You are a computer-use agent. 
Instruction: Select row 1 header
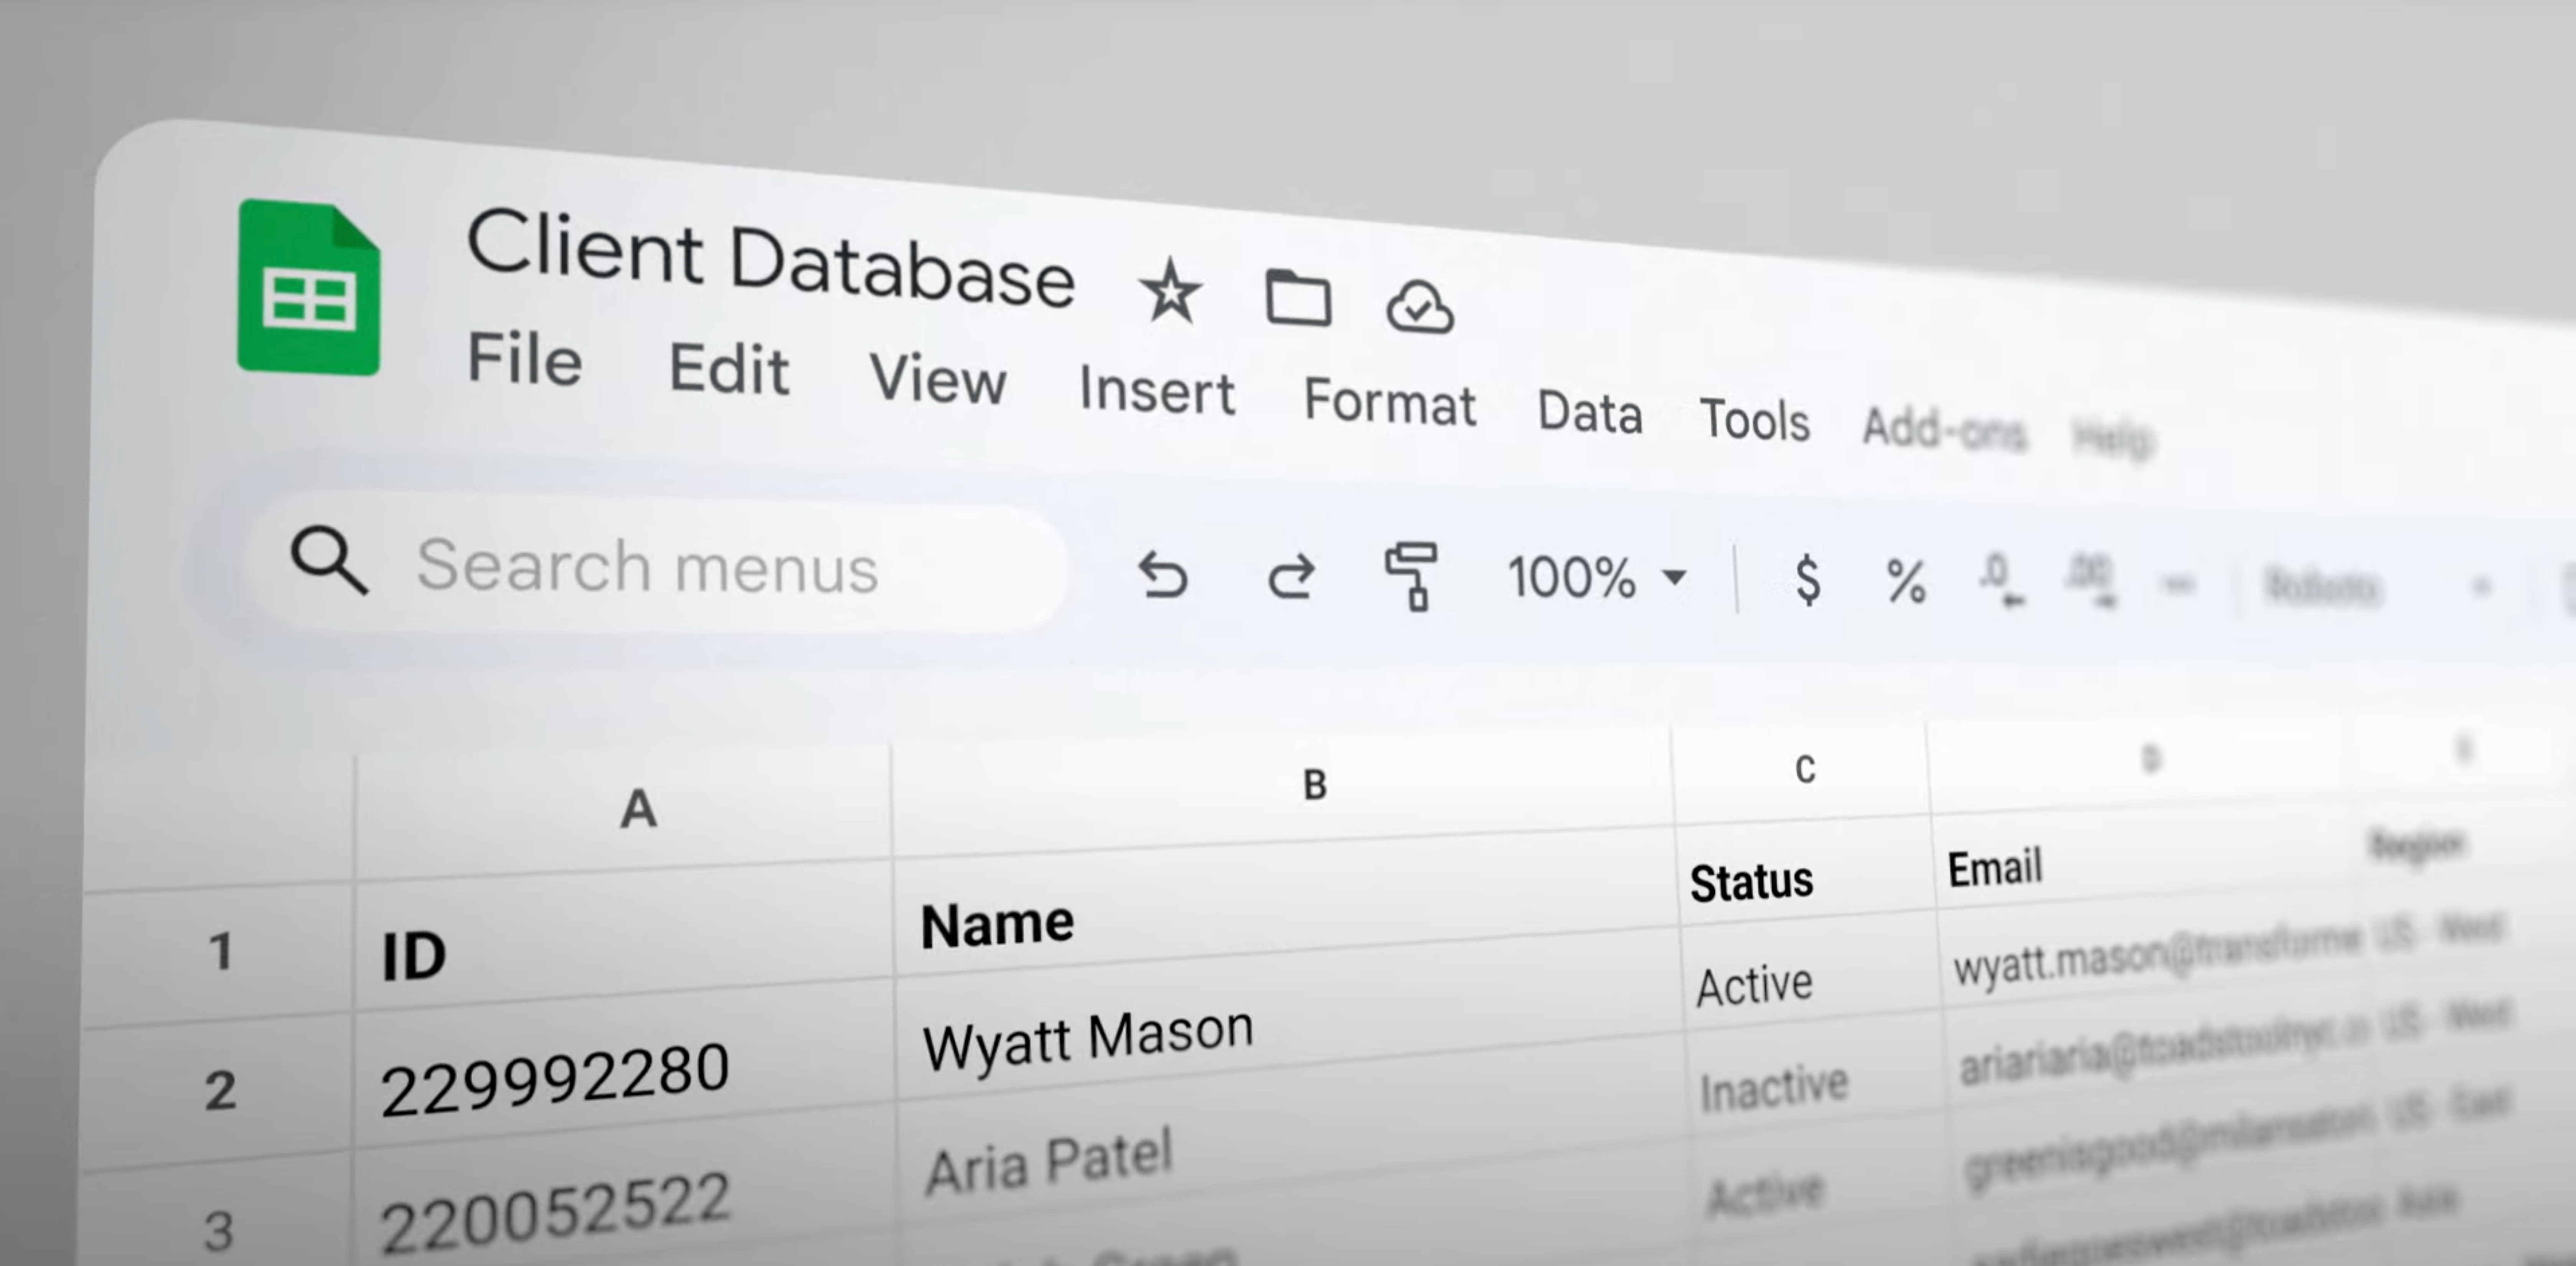coord(218,953)
